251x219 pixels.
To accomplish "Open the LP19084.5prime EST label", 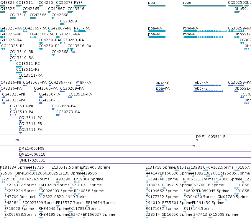I will [88, 180].
